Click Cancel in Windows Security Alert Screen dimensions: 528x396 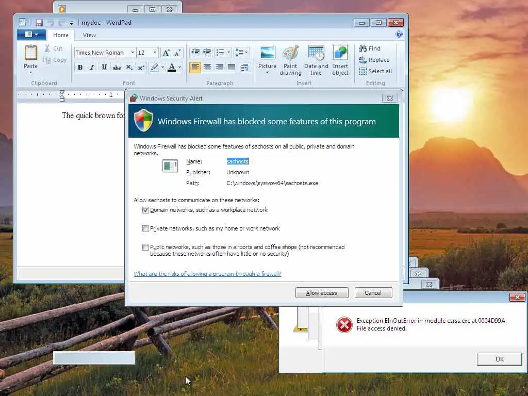[373, 293]
